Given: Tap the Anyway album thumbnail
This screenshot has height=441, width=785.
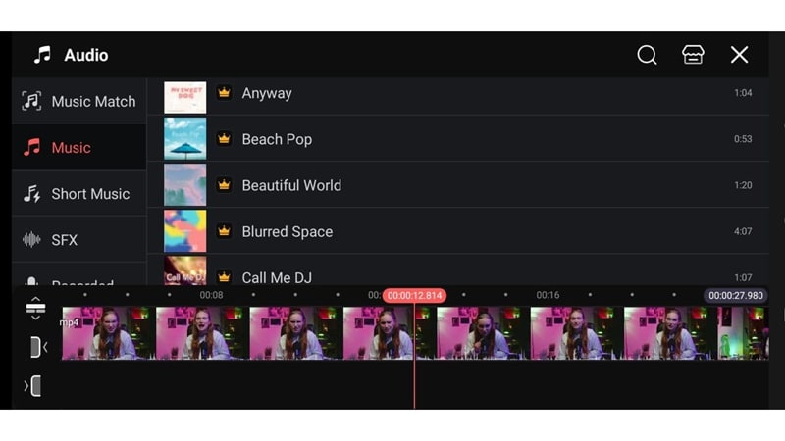Looking at the screenshot, I should [x=184, y=97].
